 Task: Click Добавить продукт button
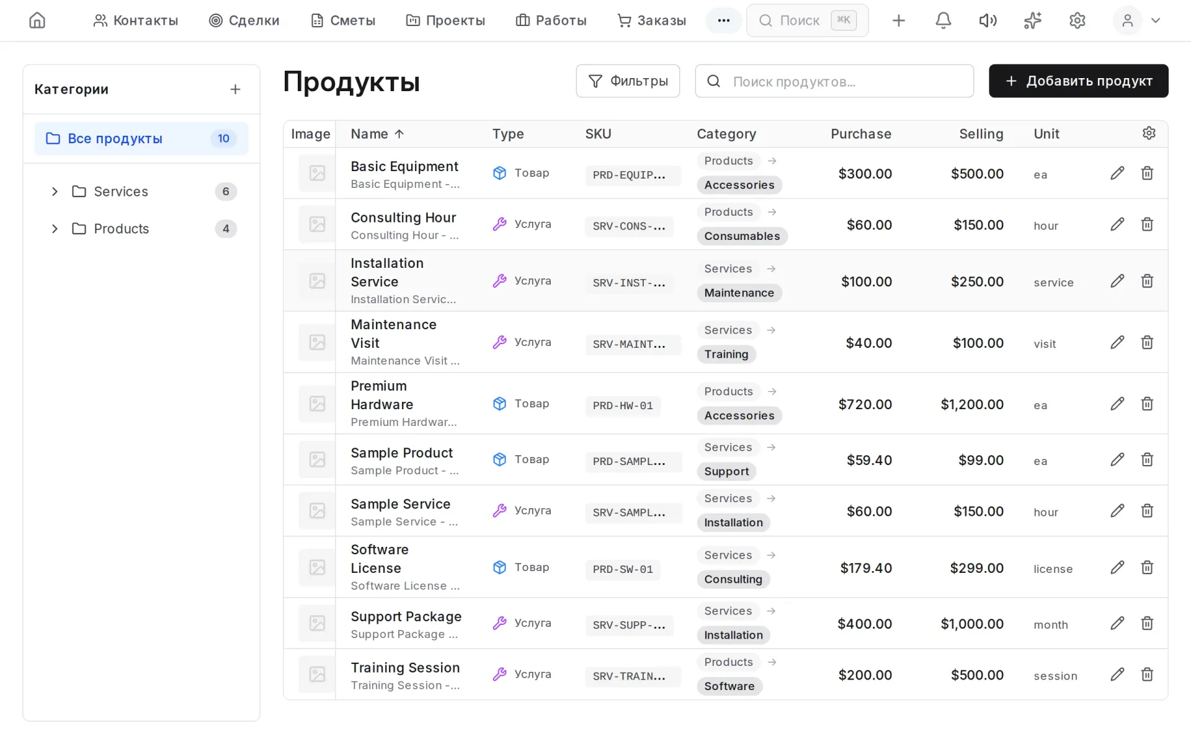(x=1078, y=81)
